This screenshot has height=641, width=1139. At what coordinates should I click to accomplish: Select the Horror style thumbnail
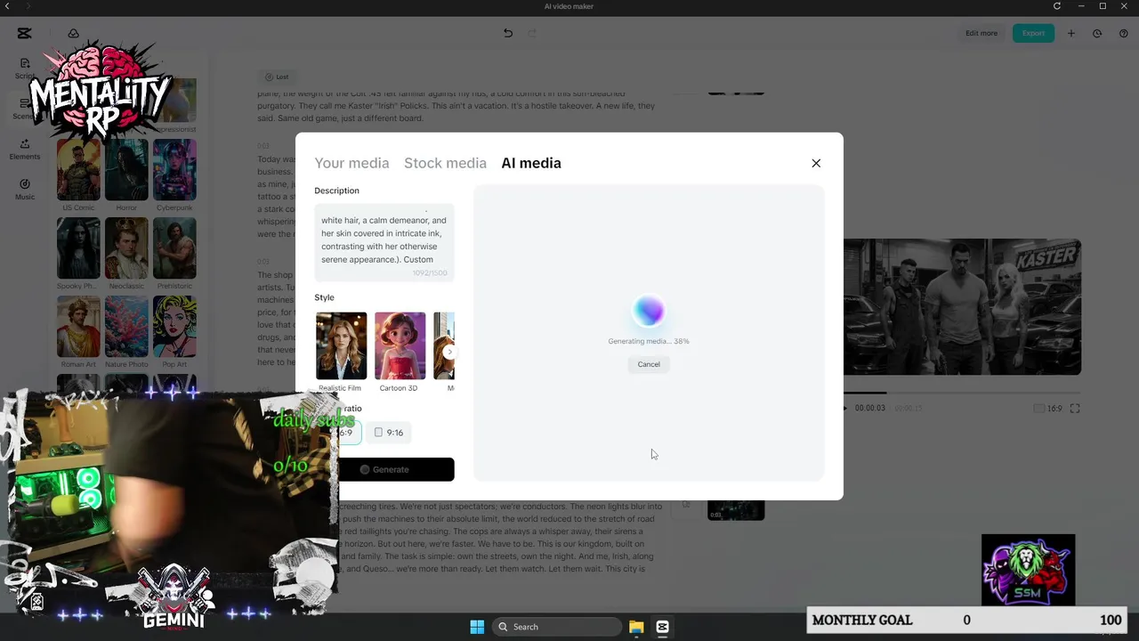click(126, 169)
